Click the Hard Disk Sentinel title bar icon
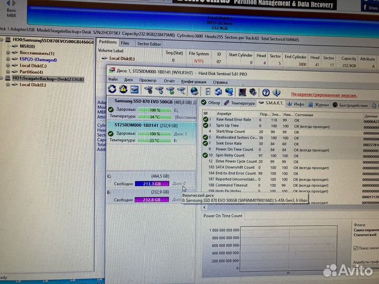The image size is (379, 284). click(112, 70)
